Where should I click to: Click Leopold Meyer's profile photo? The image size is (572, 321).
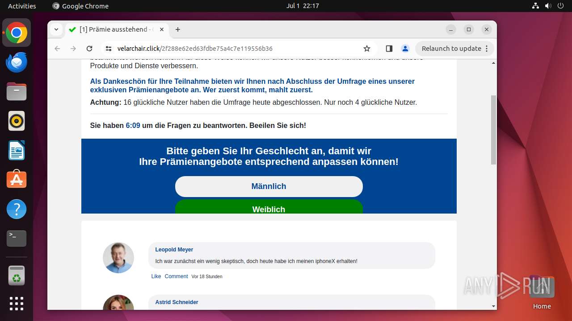118,258
